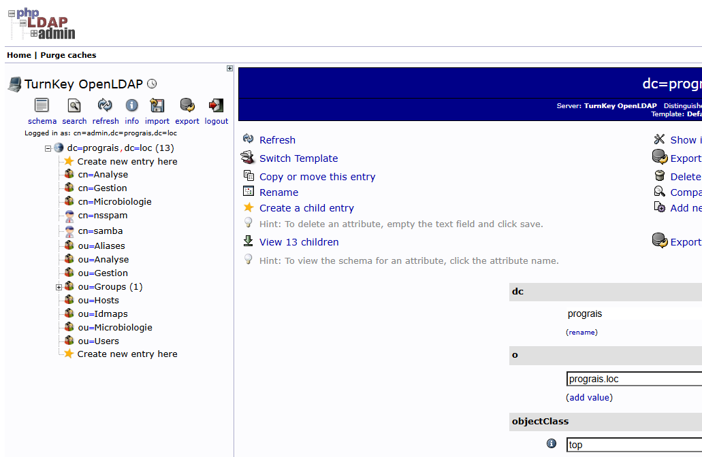This screenshot has width=702, height=457.
Task: Click the logout icon
Action: tap(217, 105)
